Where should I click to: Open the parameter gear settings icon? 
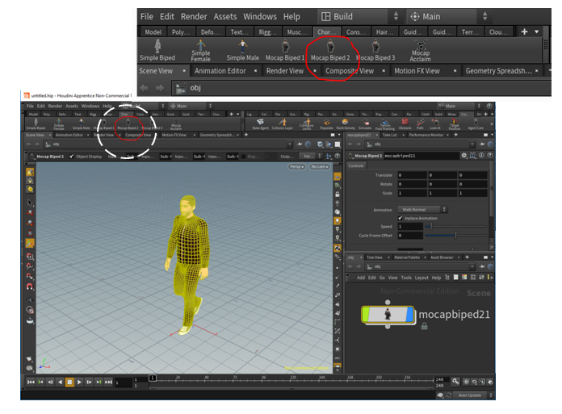463,154
